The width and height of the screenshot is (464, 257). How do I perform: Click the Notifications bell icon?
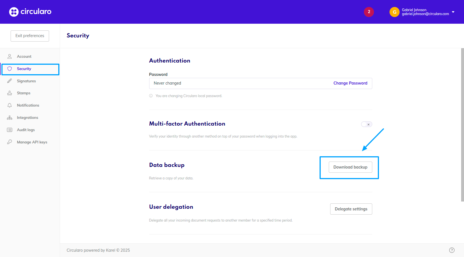(x=9, y=105)
